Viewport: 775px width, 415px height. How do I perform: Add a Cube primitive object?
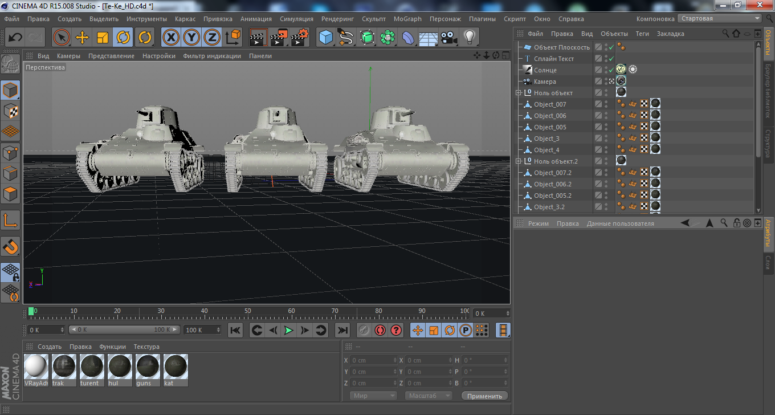(325, 38)
